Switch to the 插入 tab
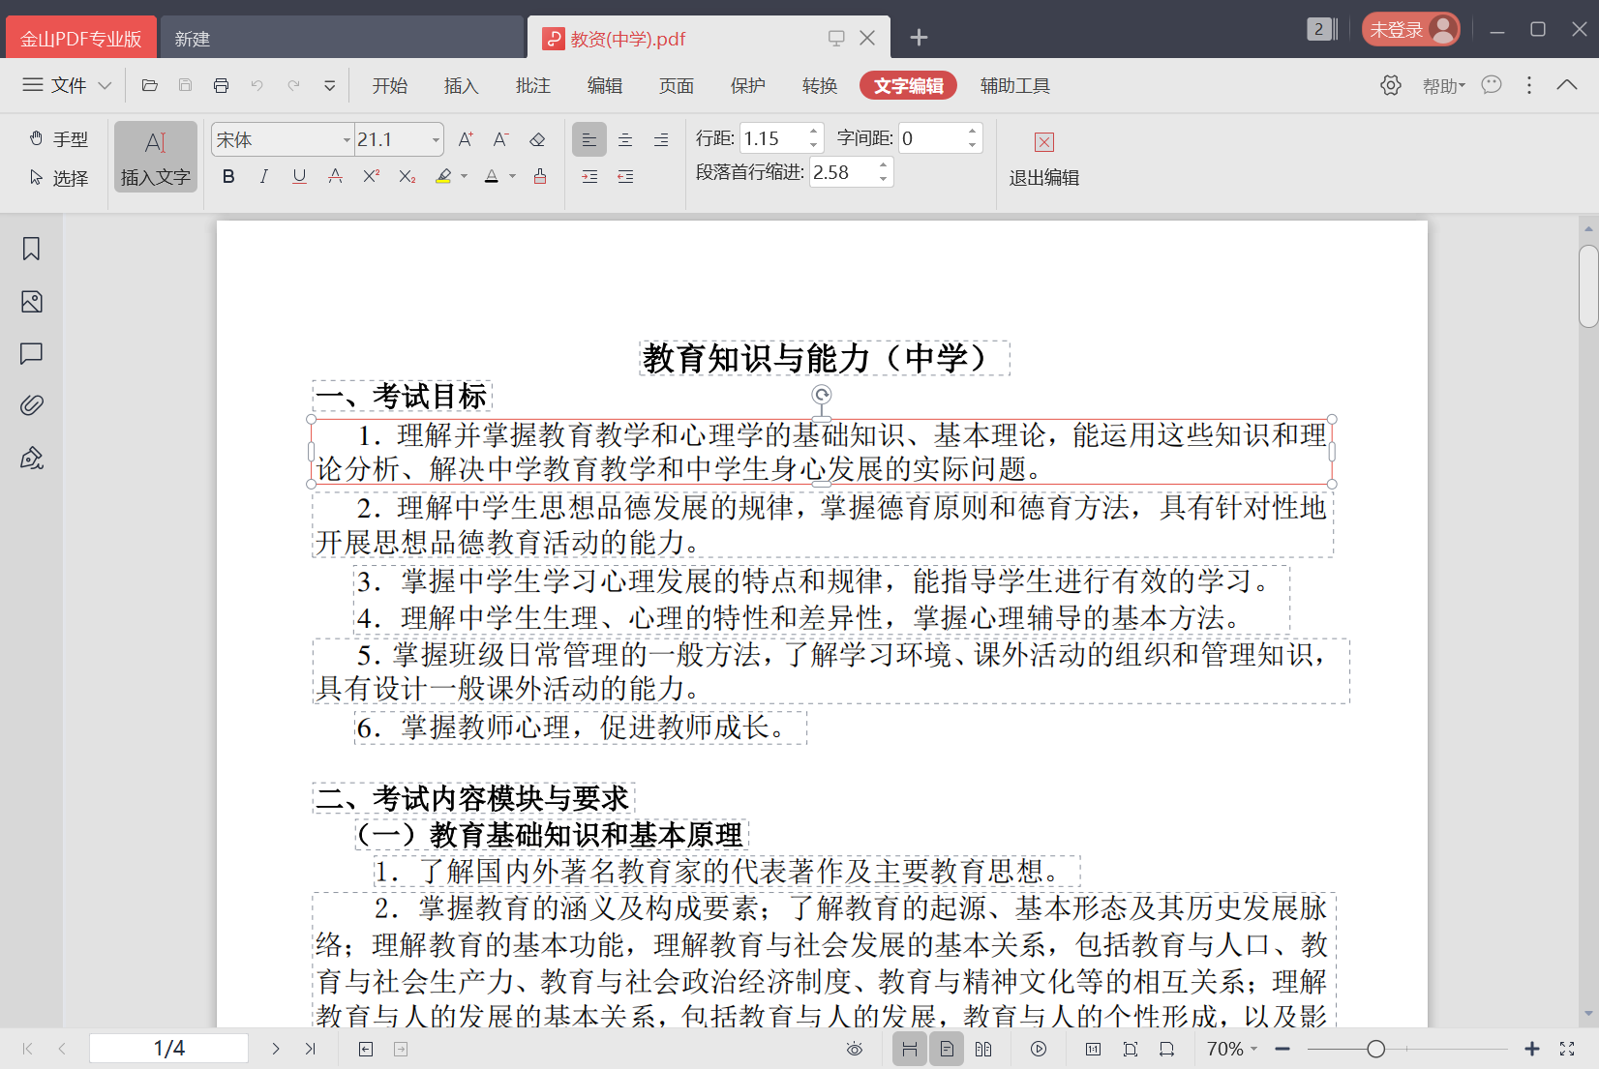The width and height of the screenshot is (1599, 1069). tap(462, 86)
